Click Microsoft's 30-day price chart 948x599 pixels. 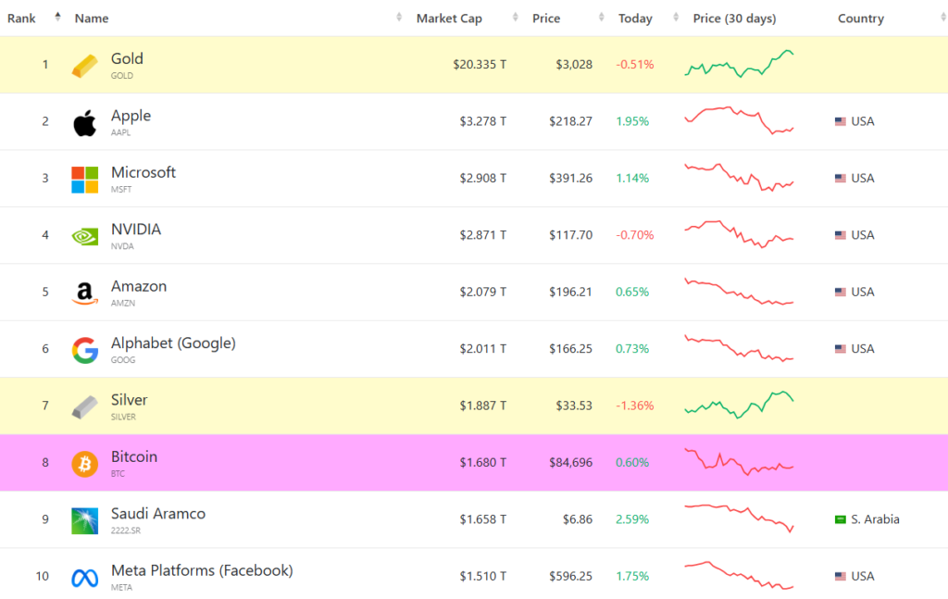739,177
